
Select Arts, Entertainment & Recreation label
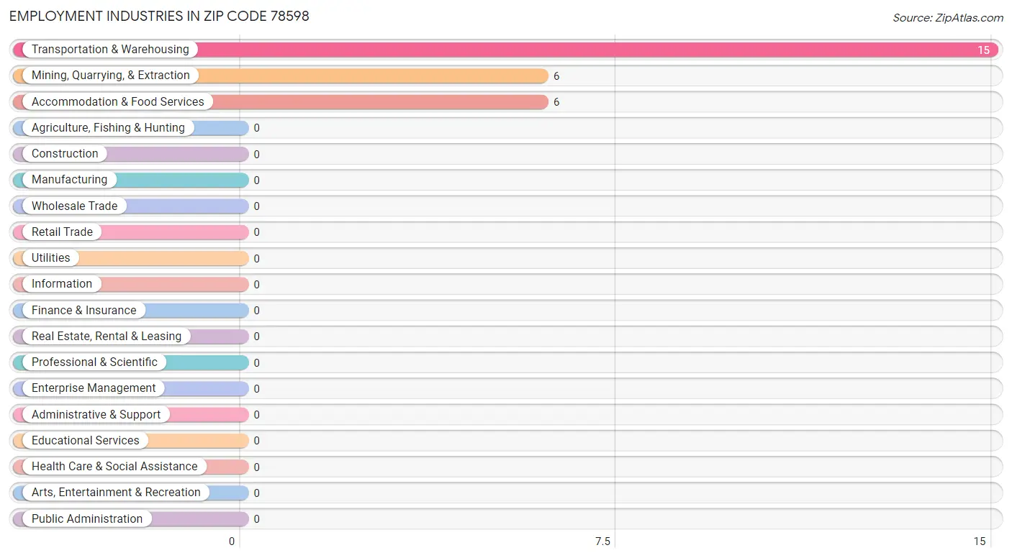click(116, 493)
